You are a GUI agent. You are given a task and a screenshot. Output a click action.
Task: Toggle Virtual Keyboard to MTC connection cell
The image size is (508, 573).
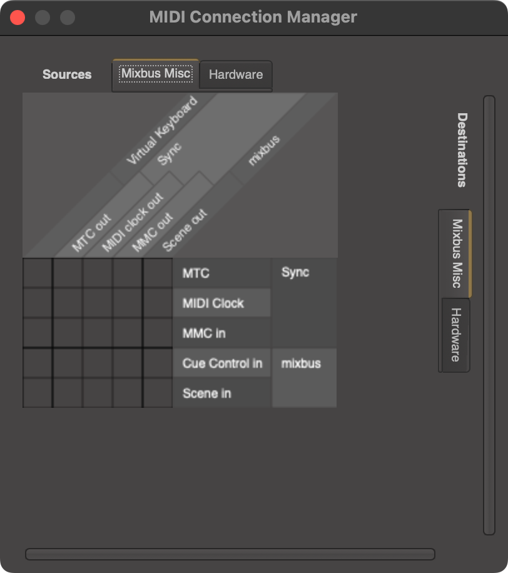[x=38, y=273]
